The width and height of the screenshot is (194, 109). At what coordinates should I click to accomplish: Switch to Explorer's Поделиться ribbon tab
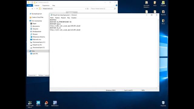(x=46, y=5)
